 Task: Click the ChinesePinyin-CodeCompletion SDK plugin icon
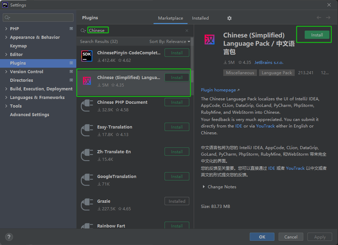pos(87,56)
